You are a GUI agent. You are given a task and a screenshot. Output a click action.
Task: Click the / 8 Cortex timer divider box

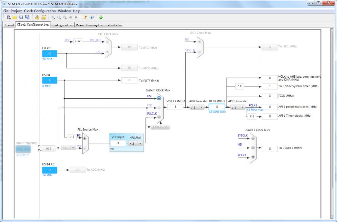click(x=240, y=86)
